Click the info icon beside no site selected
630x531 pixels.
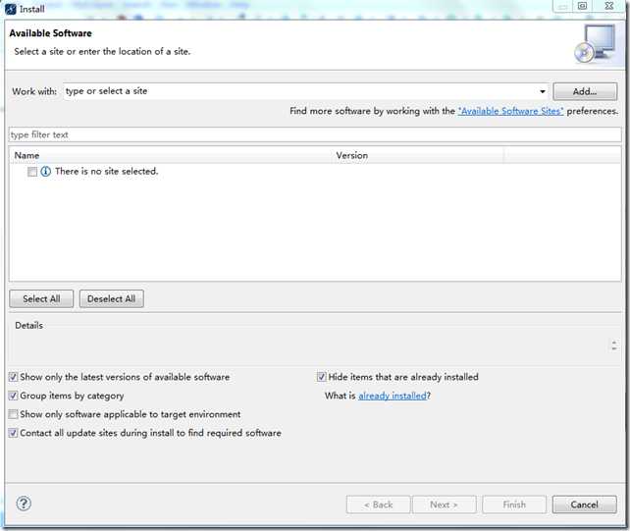pyautogui.click(x=46, y=172)
